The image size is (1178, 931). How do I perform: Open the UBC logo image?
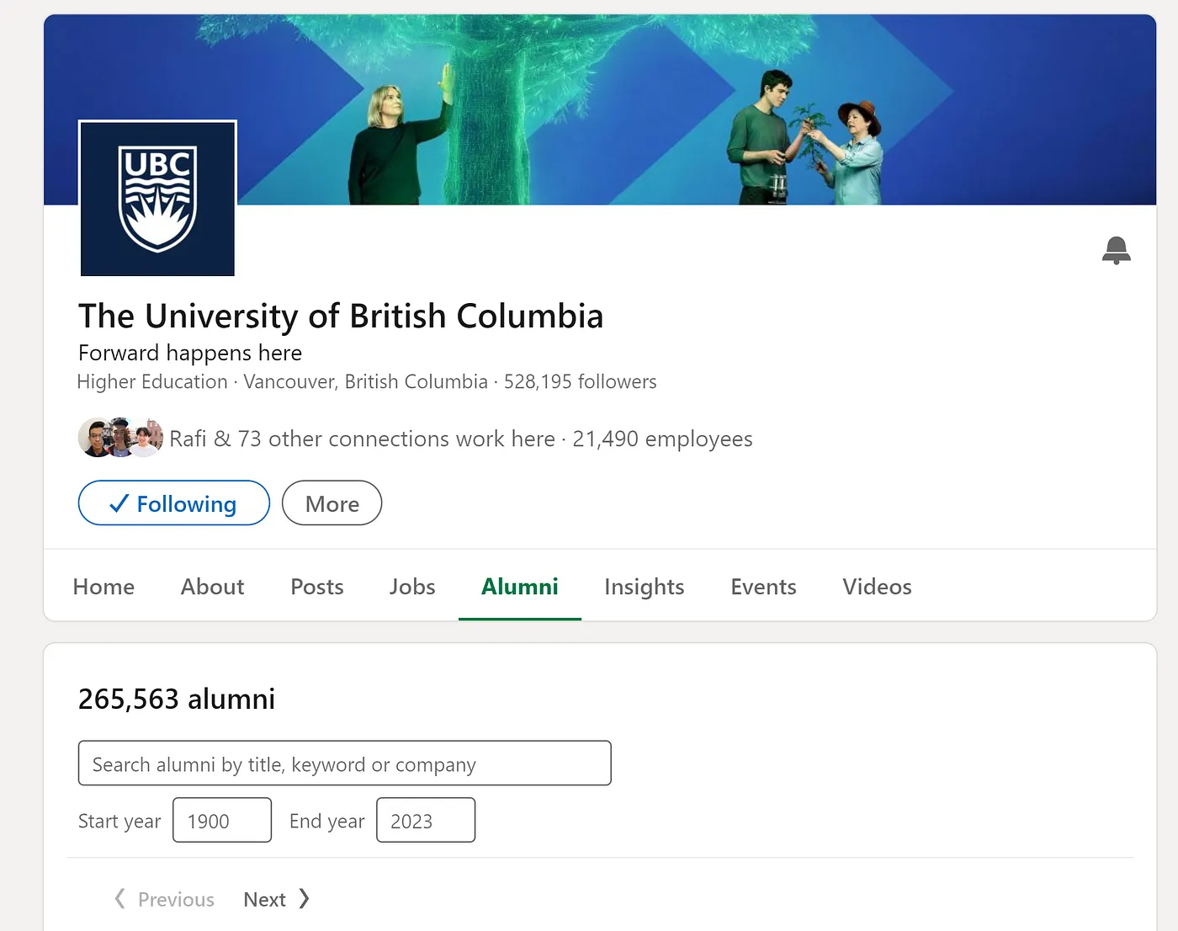tap(157, 199)
